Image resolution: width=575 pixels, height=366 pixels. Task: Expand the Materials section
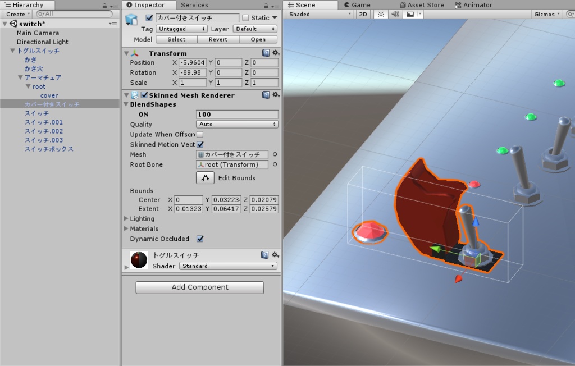click(126, 228)
